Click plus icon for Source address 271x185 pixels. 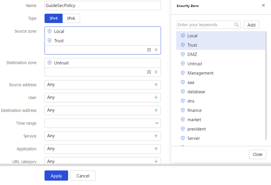tap(156, 84)
